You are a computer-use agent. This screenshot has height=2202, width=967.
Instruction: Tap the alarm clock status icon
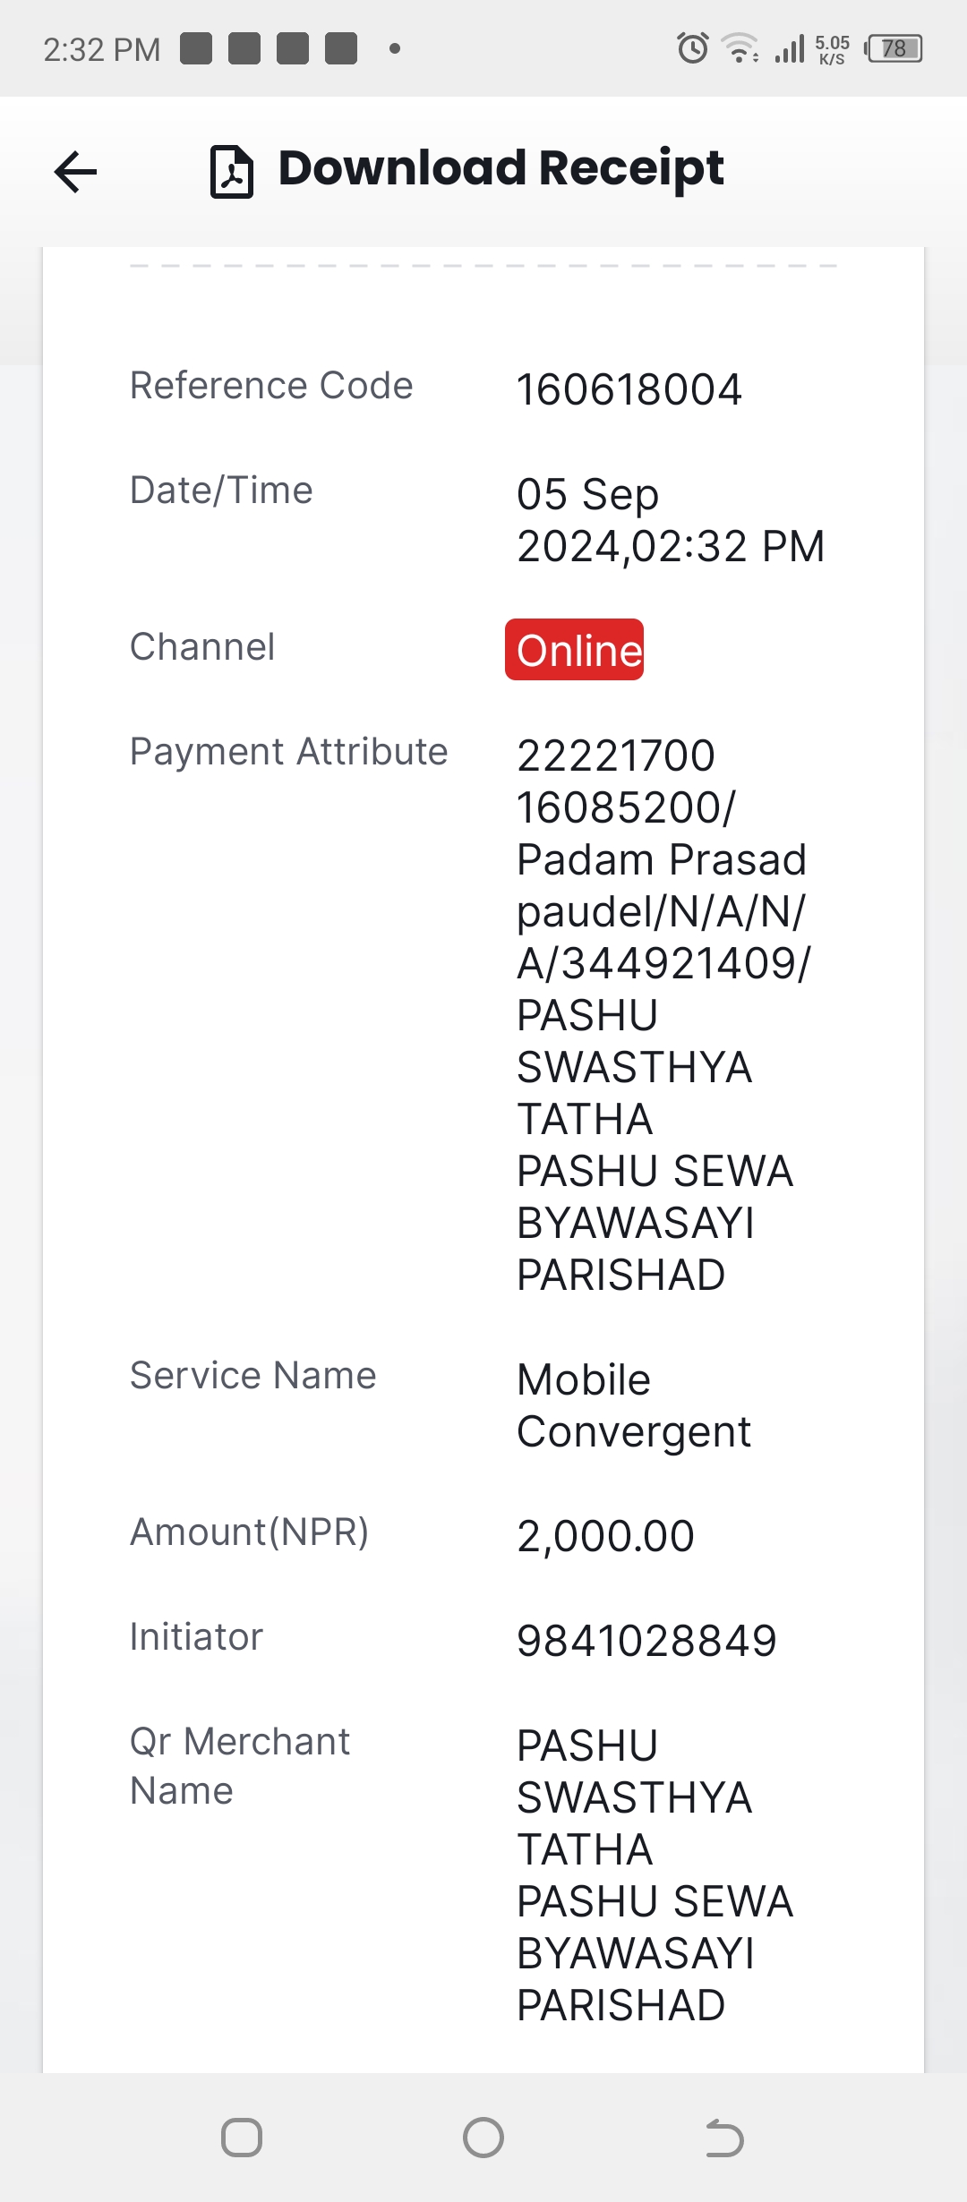[x=692, y=48]
